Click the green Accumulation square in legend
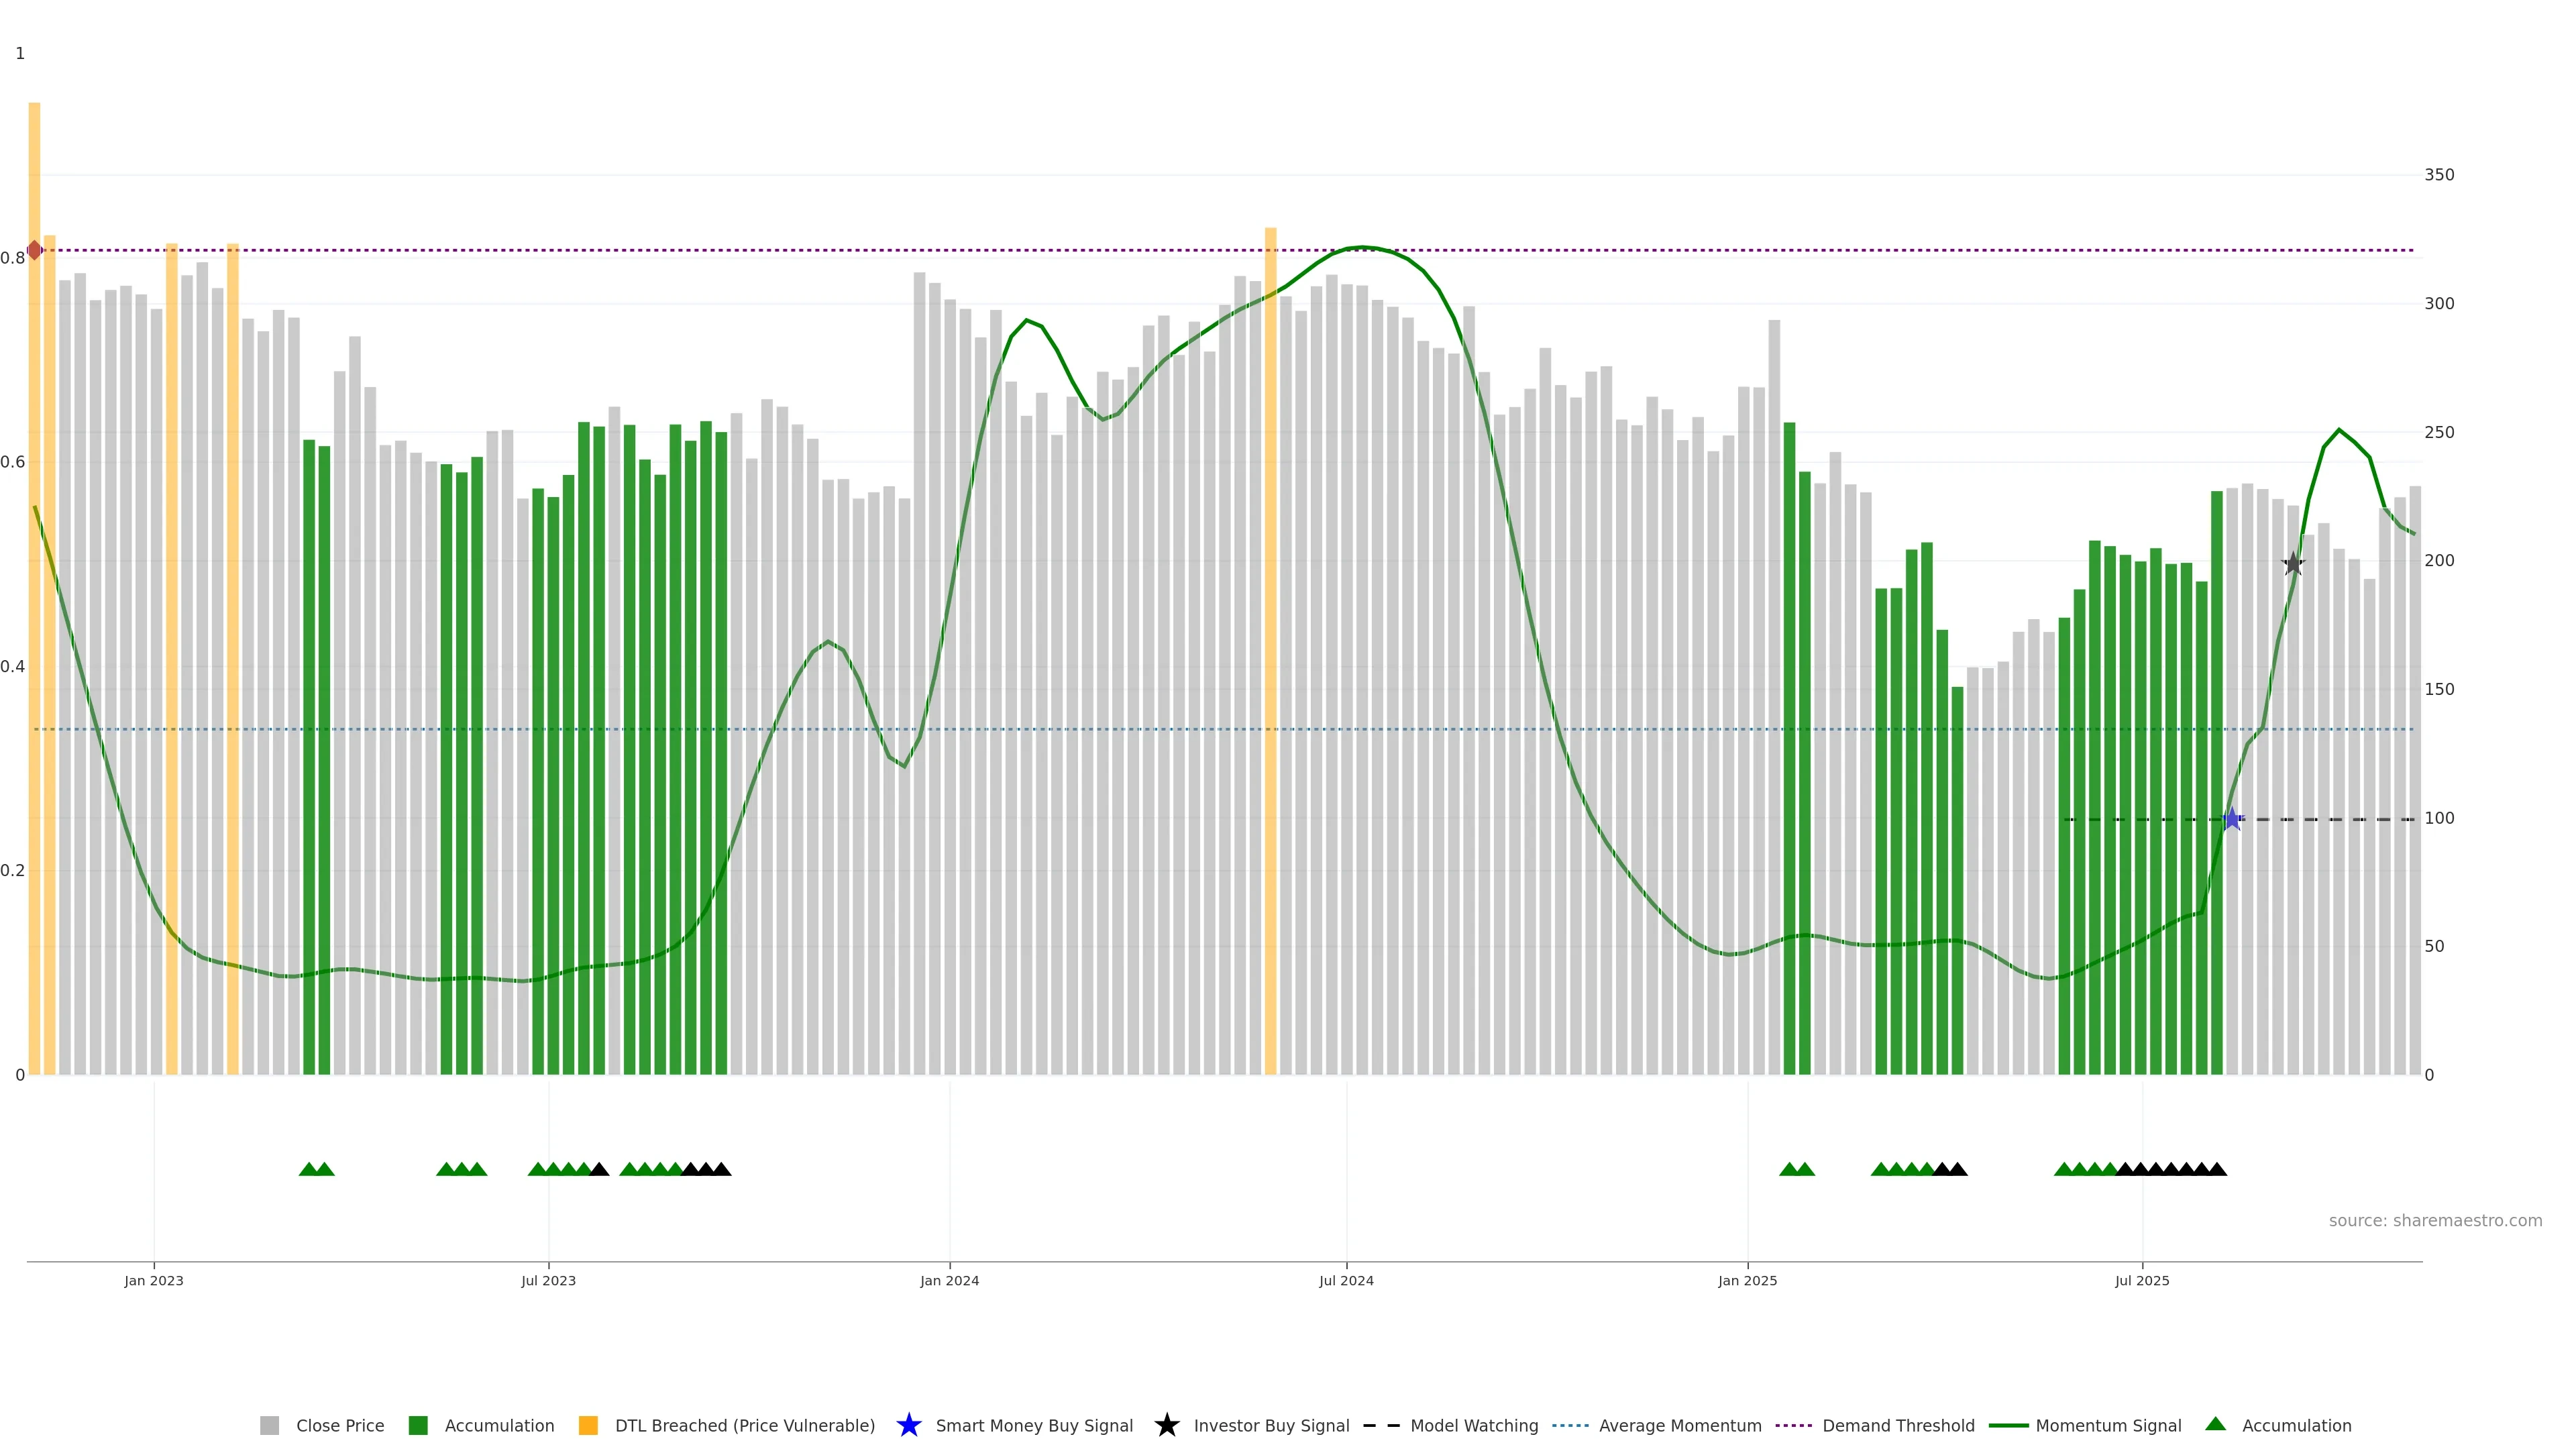The image size is (2576, 1449). tap(418, 1425)
